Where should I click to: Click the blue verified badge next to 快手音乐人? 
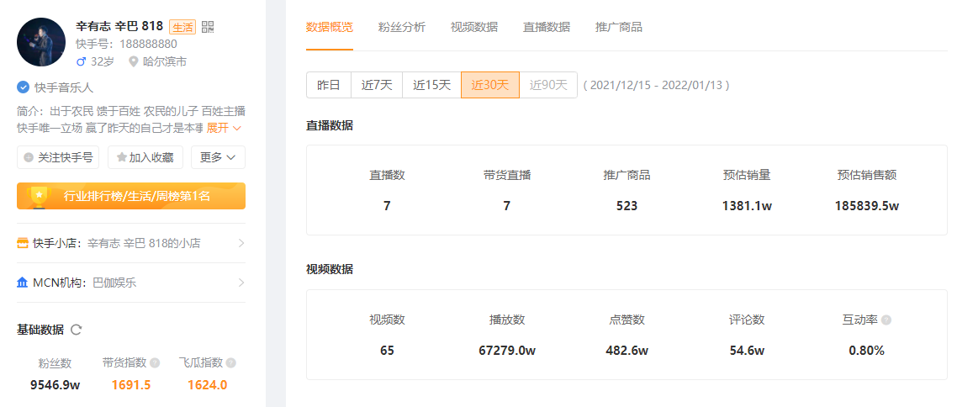click(x=23, y=87)
